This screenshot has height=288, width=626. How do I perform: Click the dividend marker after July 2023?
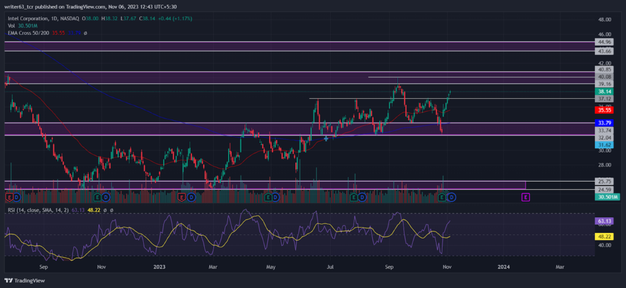362,197
